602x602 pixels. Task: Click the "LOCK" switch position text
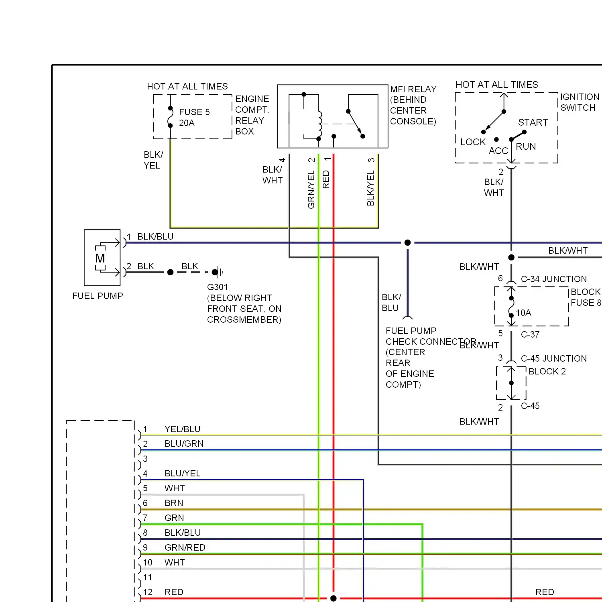[x=473, y=142]
